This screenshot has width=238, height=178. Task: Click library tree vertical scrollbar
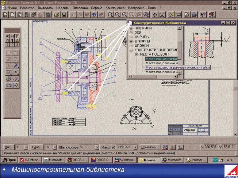point(179,50)
